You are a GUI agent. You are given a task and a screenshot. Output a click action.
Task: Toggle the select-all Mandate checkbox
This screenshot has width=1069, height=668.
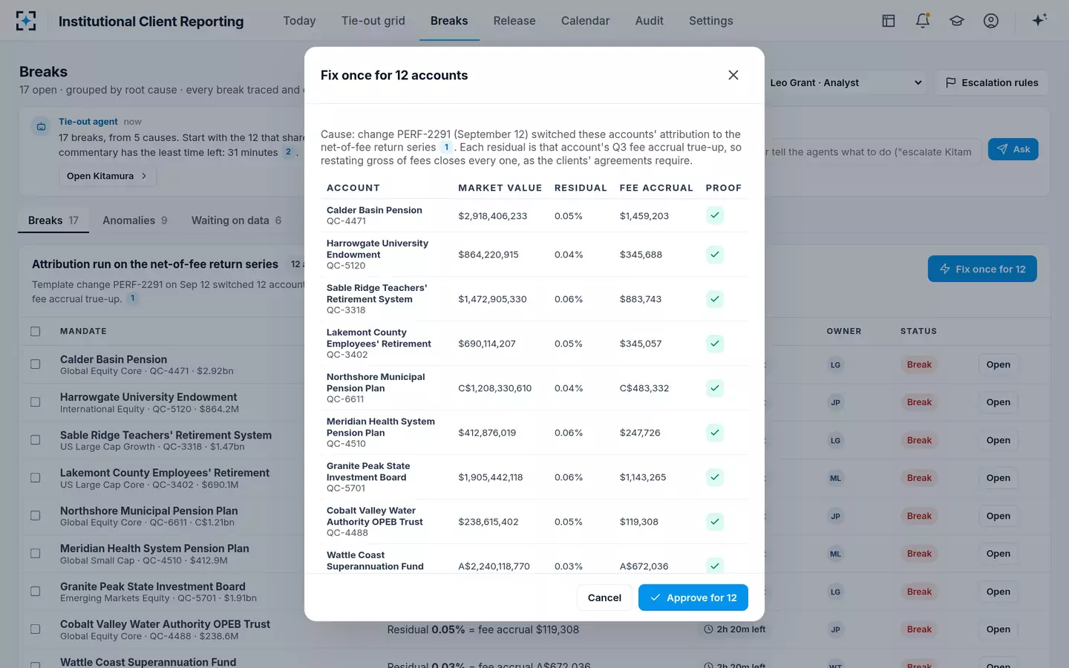tap(36, 332)
